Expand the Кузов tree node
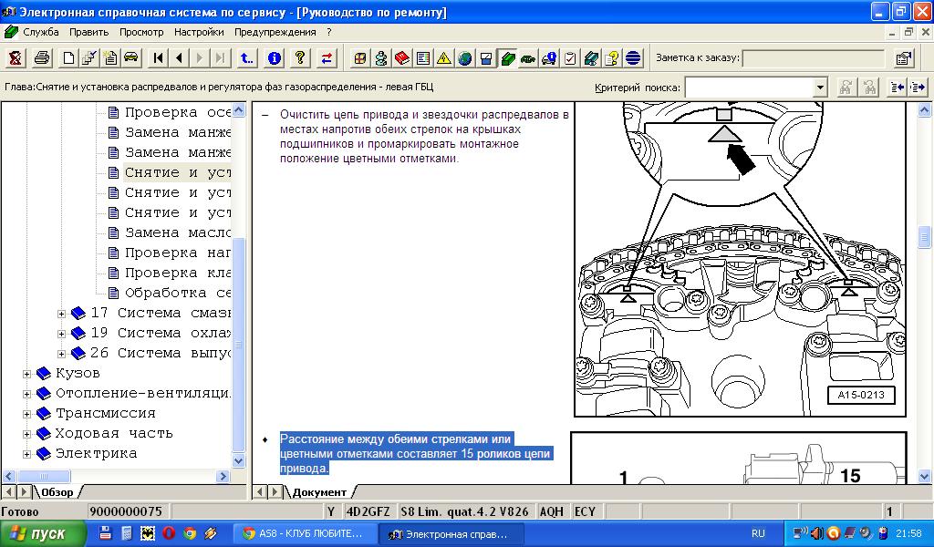 [27, 374]
